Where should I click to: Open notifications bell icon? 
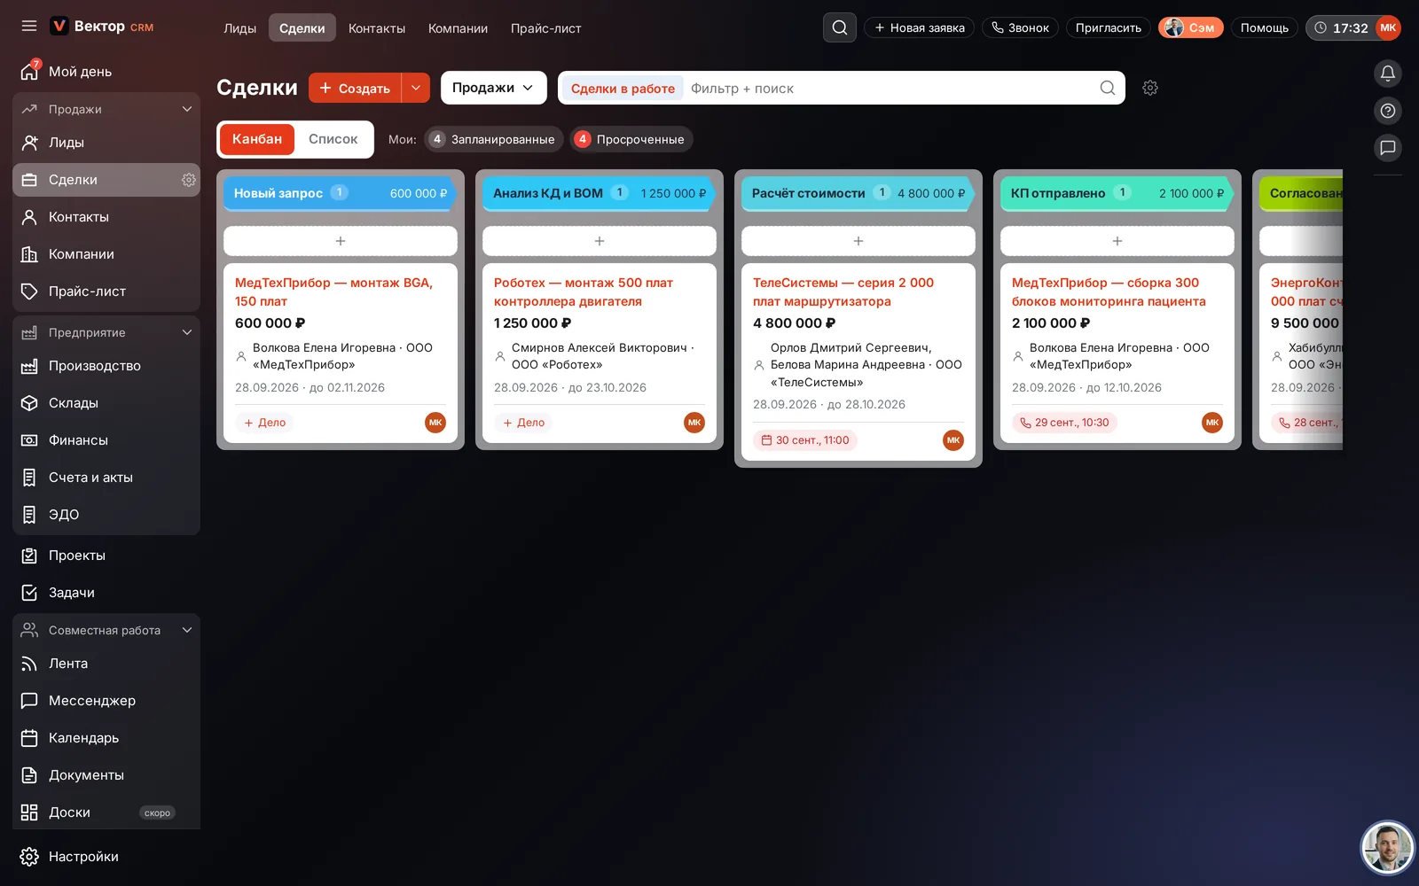click(1388, 74)
